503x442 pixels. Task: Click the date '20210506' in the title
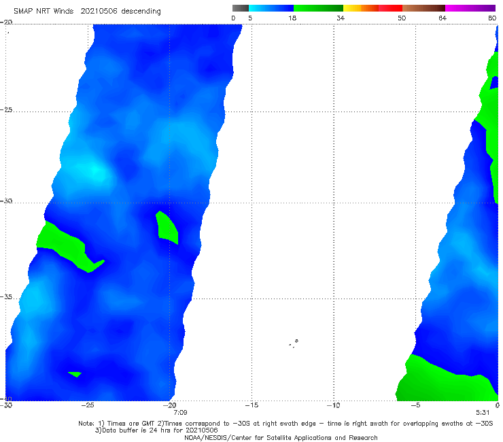tap(99, 11)
